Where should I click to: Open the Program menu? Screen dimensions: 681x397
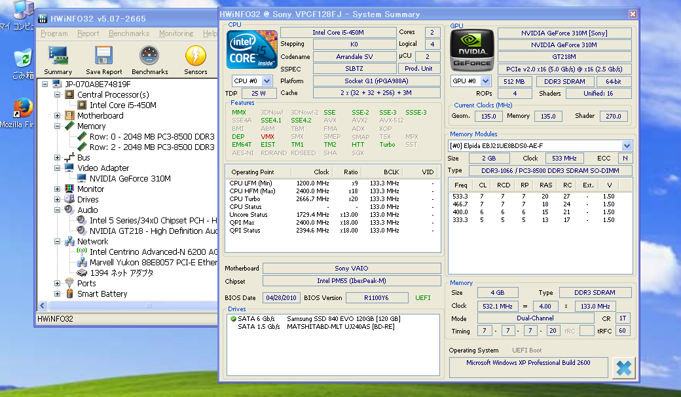click(x=54, y=33)
